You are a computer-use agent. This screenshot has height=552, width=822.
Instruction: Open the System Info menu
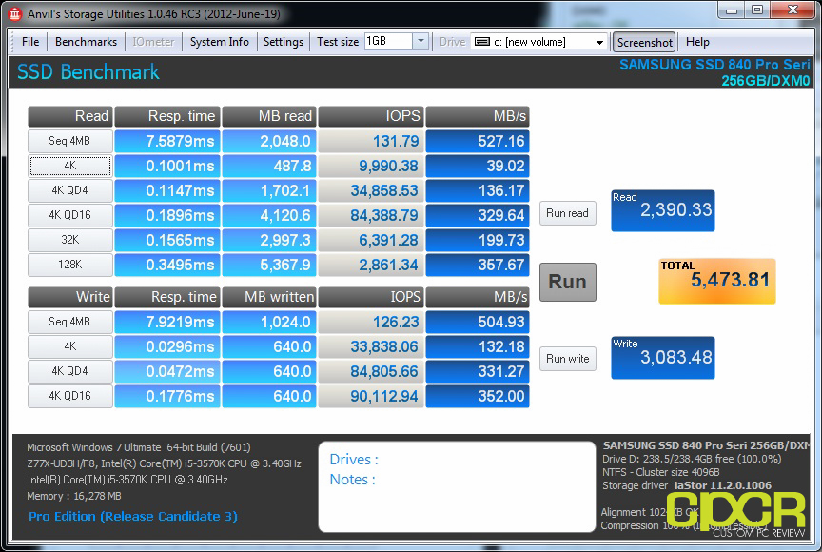(219, 42)
